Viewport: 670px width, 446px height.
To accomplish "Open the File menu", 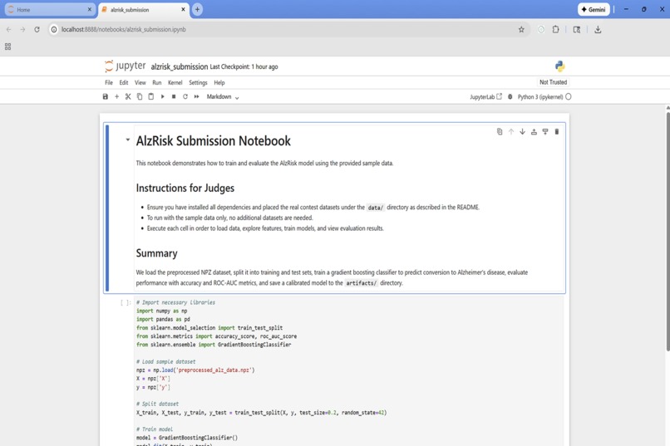I will click(109, 83).
